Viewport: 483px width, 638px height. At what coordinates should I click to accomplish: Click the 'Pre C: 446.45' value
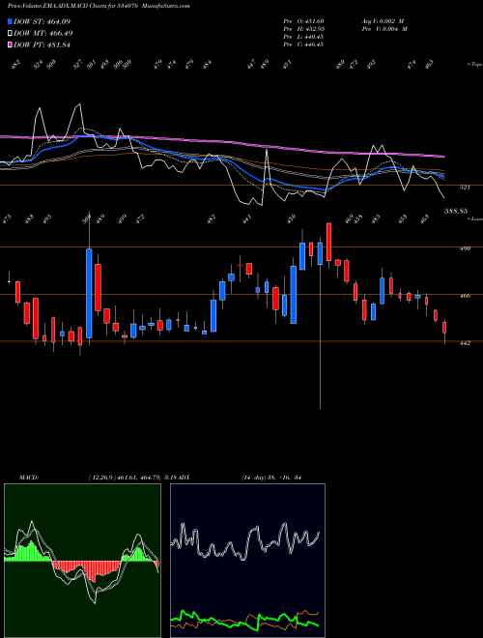coord(303,44)
